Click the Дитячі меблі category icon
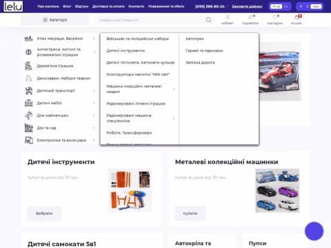Image resolution: width=331 pixels, height=248 pixels. pos(29,103)
